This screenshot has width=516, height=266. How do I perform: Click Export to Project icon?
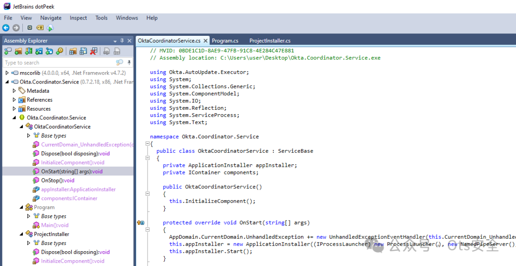[106, 51]
